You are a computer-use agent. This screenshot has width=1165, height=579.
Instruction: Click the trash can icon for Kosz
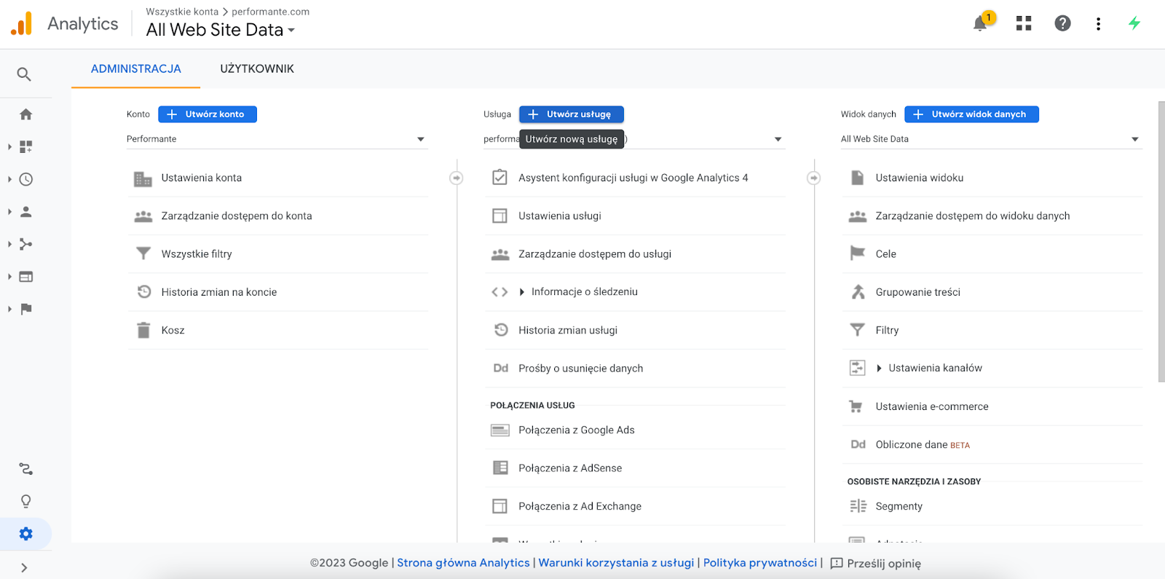point(143,330)
